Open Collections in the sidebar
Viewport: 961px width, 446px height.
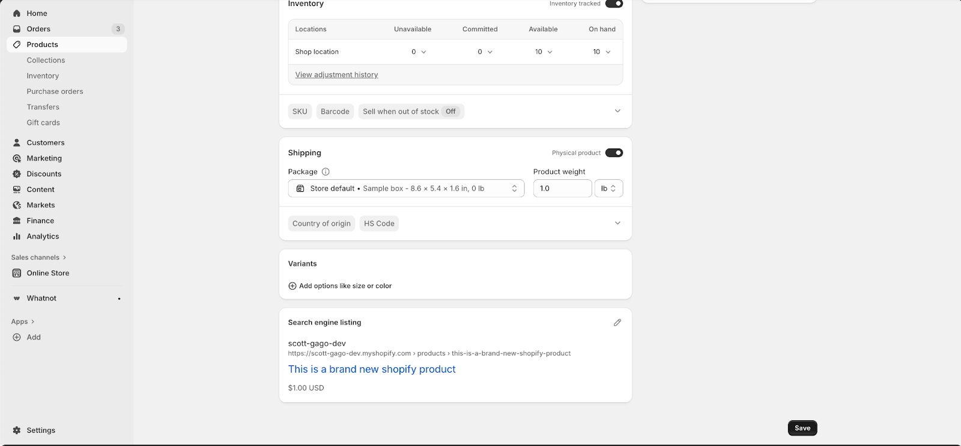[46, 60]
